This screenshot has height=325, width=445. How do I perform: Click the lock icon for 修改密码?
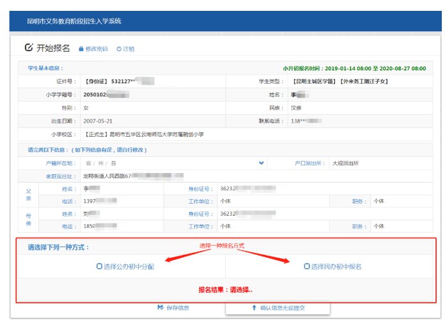[x=81, y=49]
